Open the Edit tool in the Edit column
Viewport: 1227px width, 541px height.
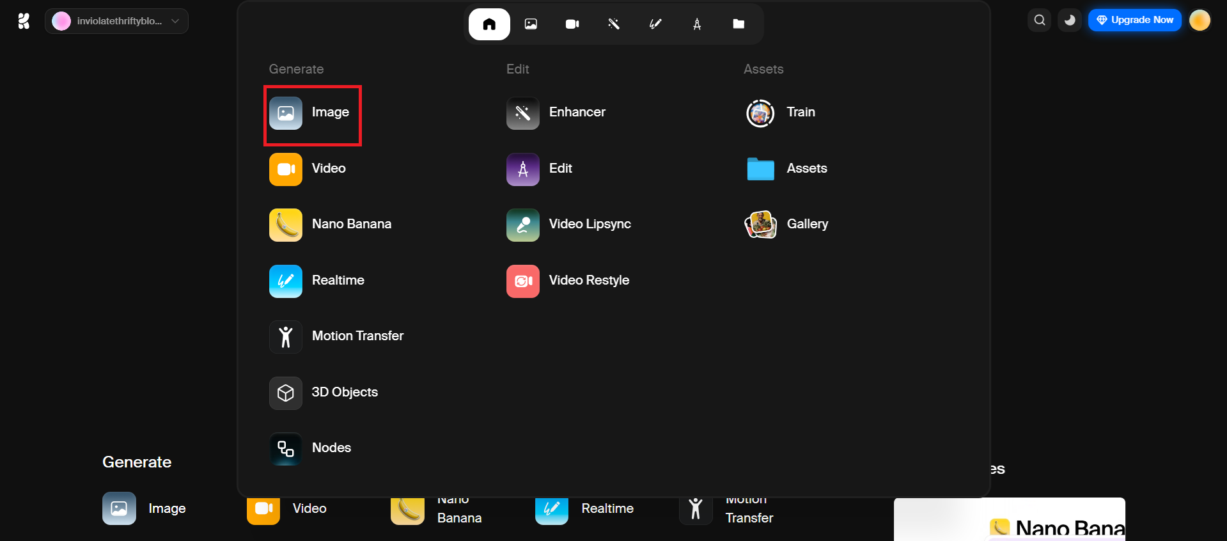(x=540, y=169)
